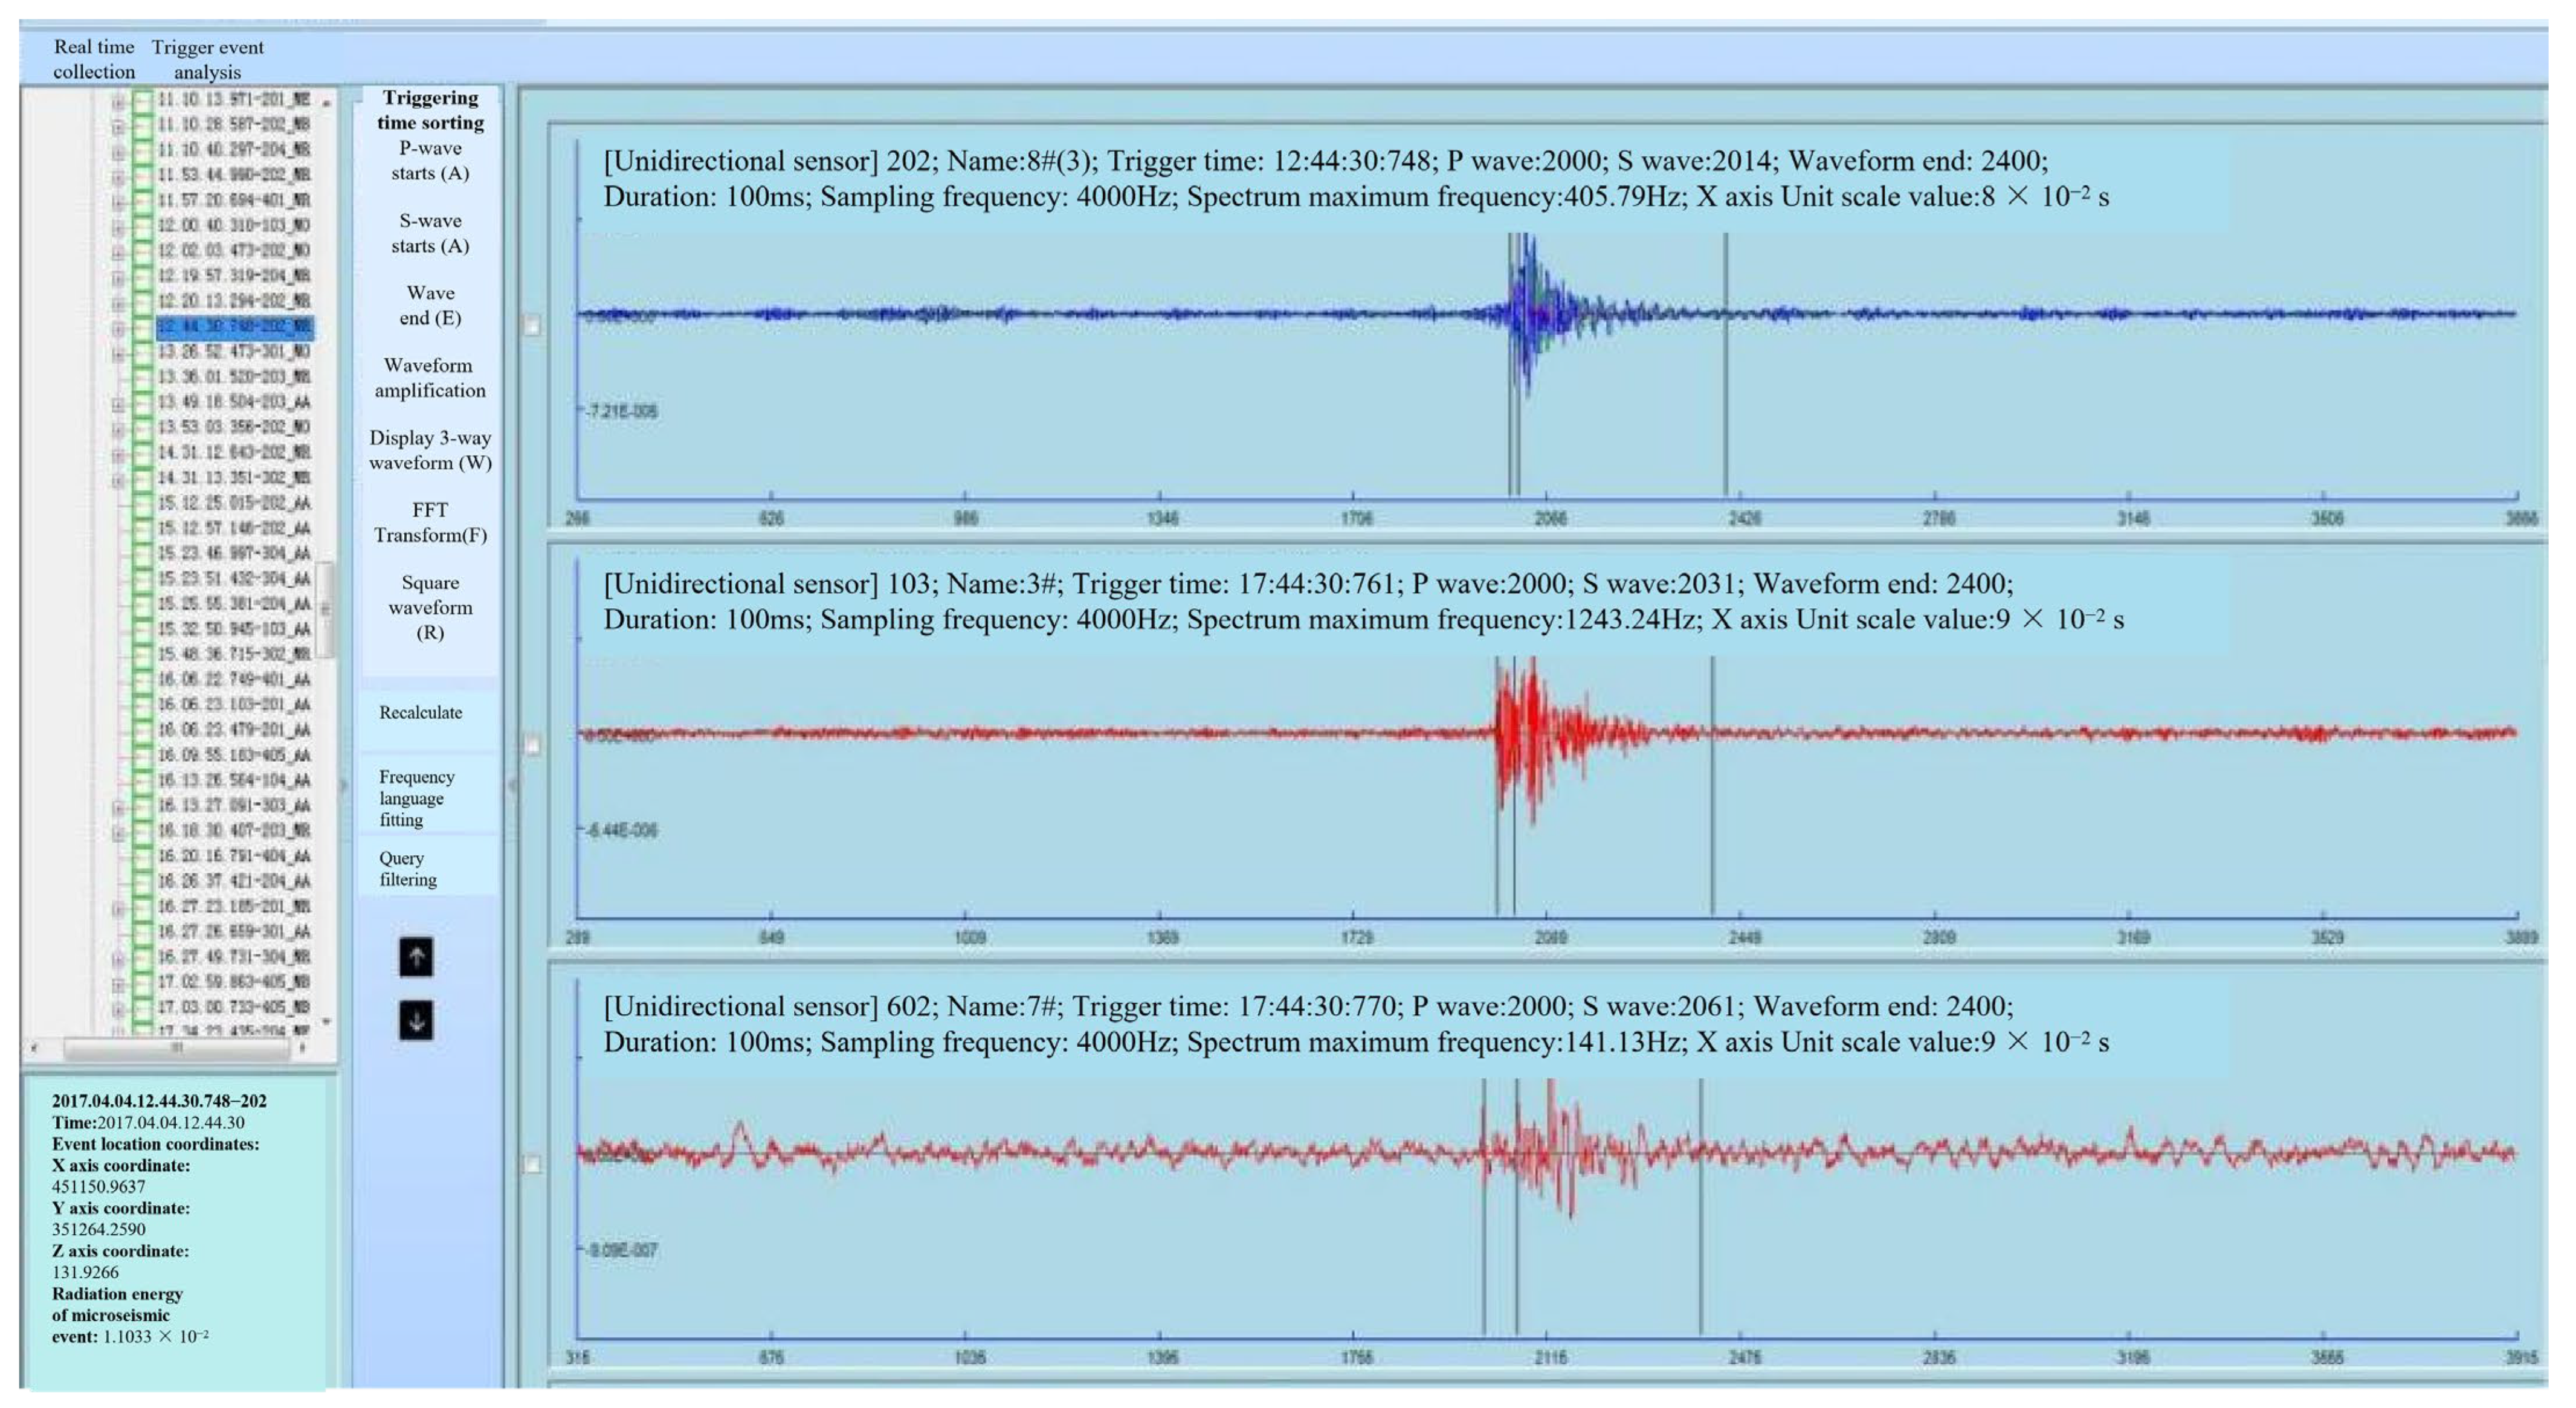This screenshot has width=2576, height=1408.
Task: Click the black up arrow button
Action: [416, 956]
